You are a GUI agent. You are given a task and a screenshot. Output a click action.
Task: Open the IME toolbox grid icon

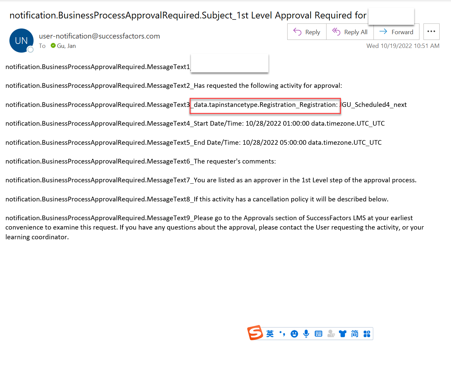point(367,334)
